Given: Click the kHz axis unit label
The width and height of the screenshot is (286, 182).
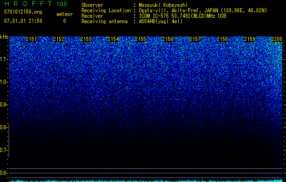Looking at the screenshot, I should tap(4, 37).
